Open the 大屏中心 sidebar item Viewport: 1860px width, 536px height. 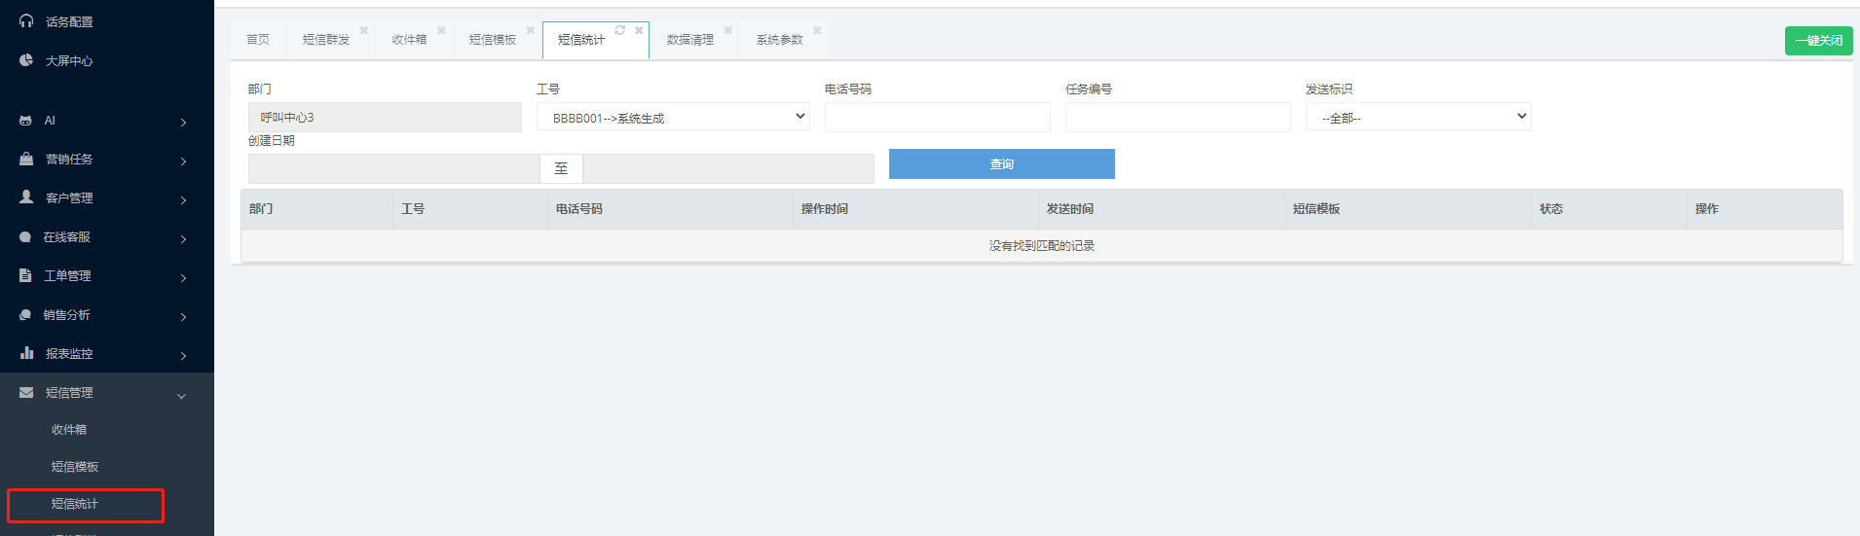click(69, 60)
